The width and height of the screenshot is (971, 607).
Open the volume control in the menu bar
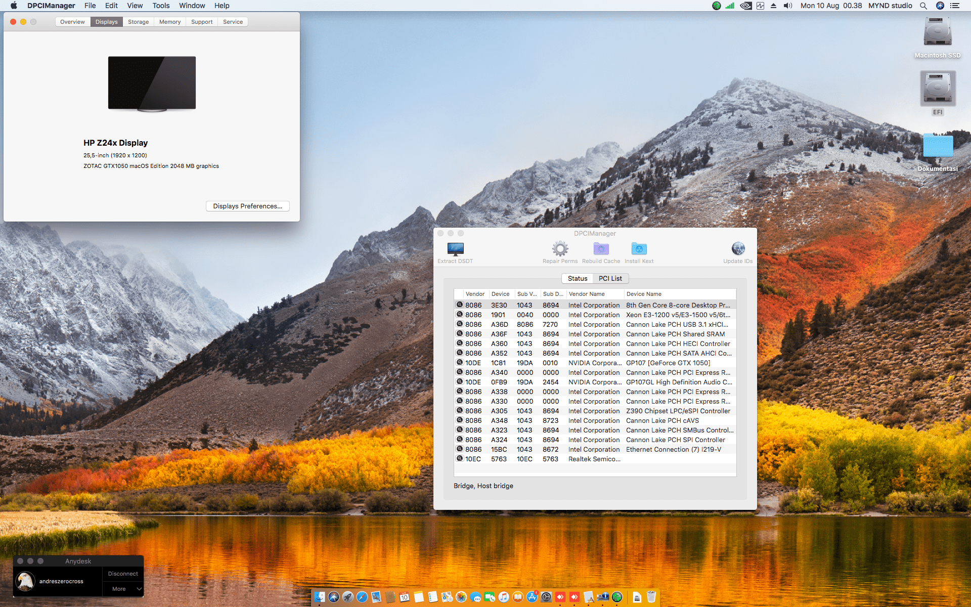click(x=788, y=6)
